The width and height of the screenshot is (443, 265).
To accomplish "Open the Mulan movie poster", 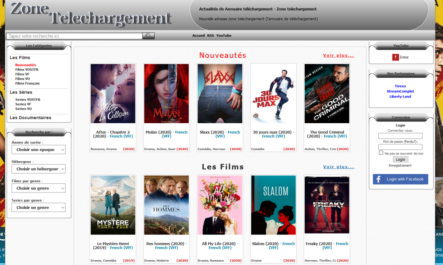I will [167, 94].
